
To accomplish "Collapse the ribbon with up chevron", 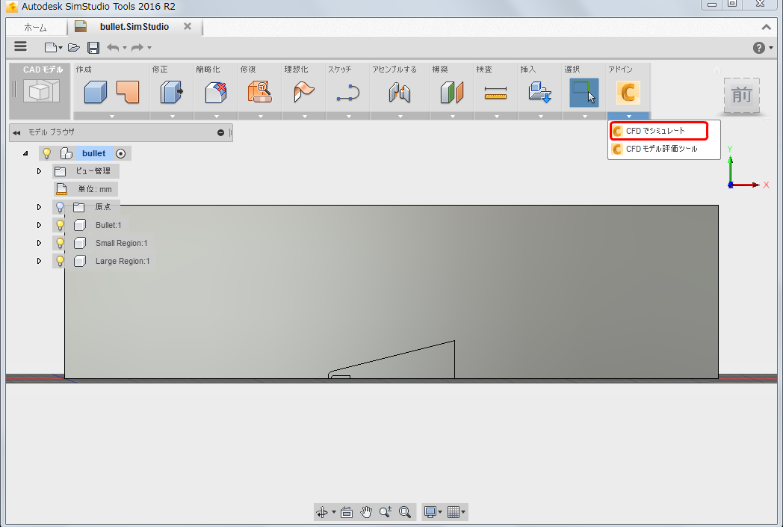I will pos(766,27).
